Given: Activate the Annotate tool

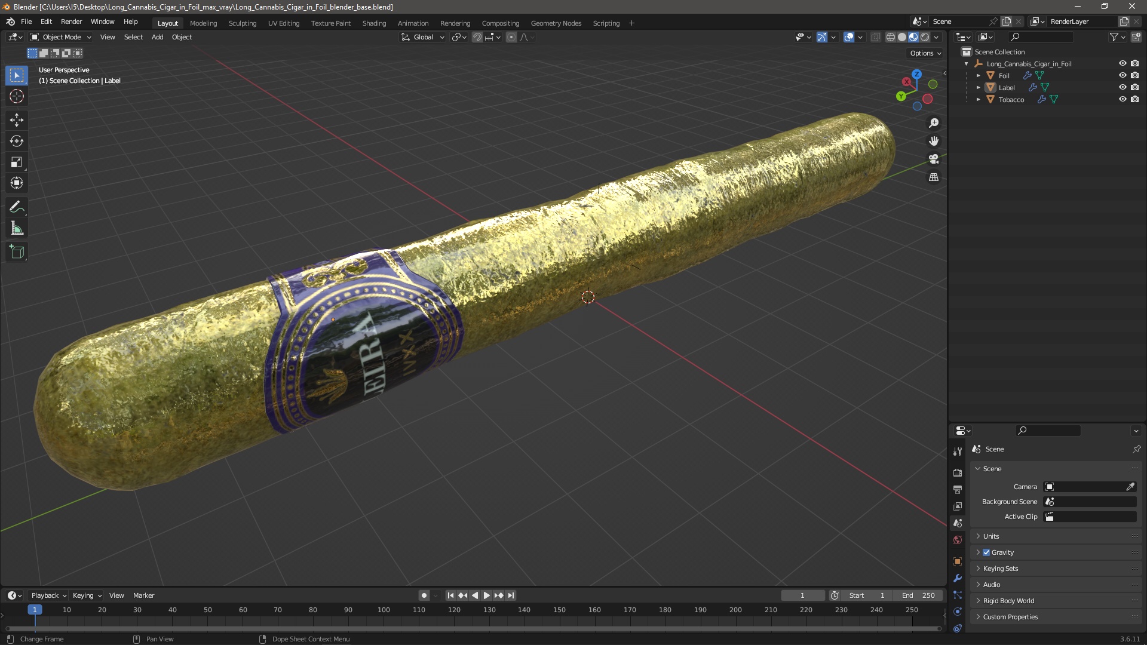Looking at the screenshot, I should click(17, 207).
